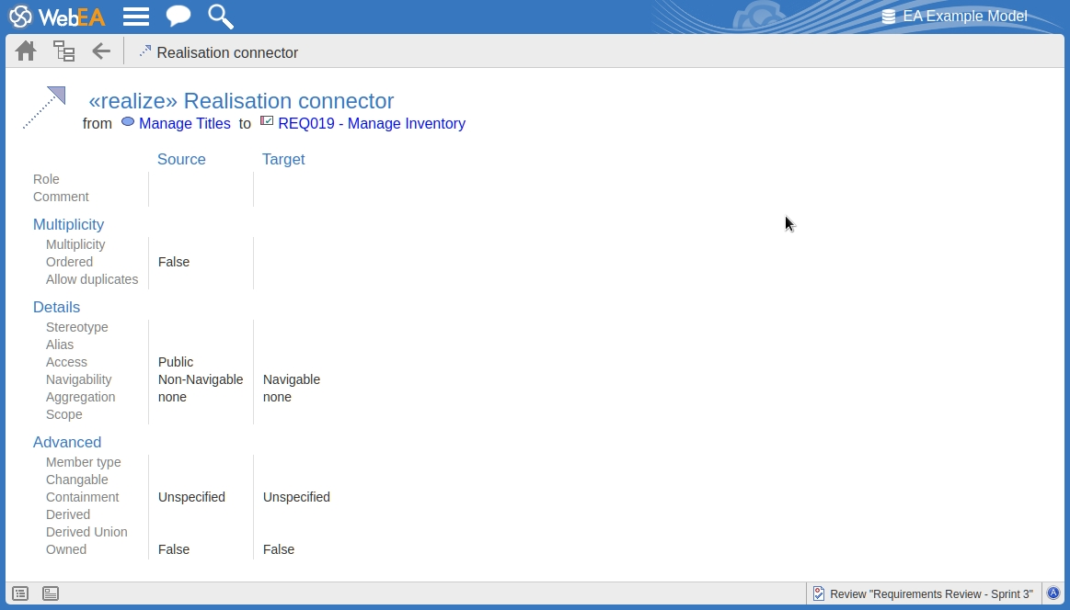Image resolution: width=1070 pixels, height=610 pixels.
Task: Click the large realize connector arrow icon
Action: 44,107
